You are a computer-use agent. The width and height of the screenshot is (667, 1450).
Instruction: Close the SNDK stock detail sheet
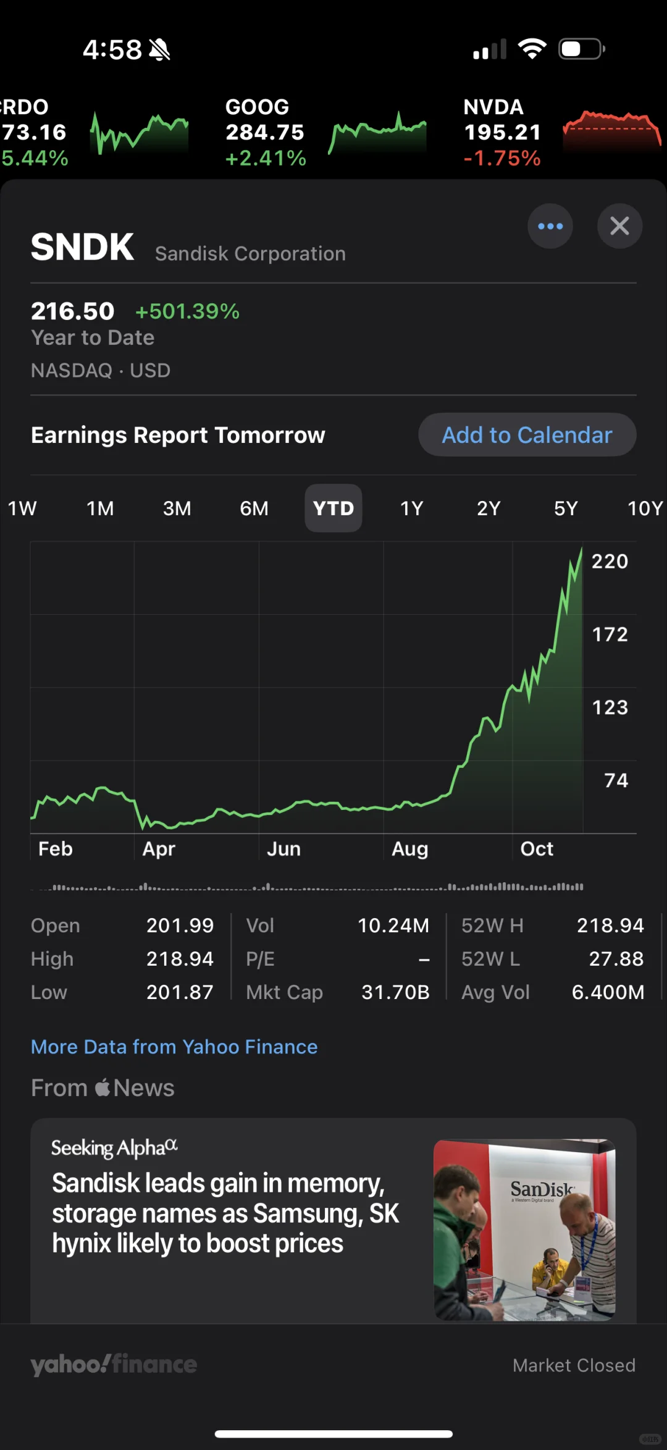tap(619, 226)
